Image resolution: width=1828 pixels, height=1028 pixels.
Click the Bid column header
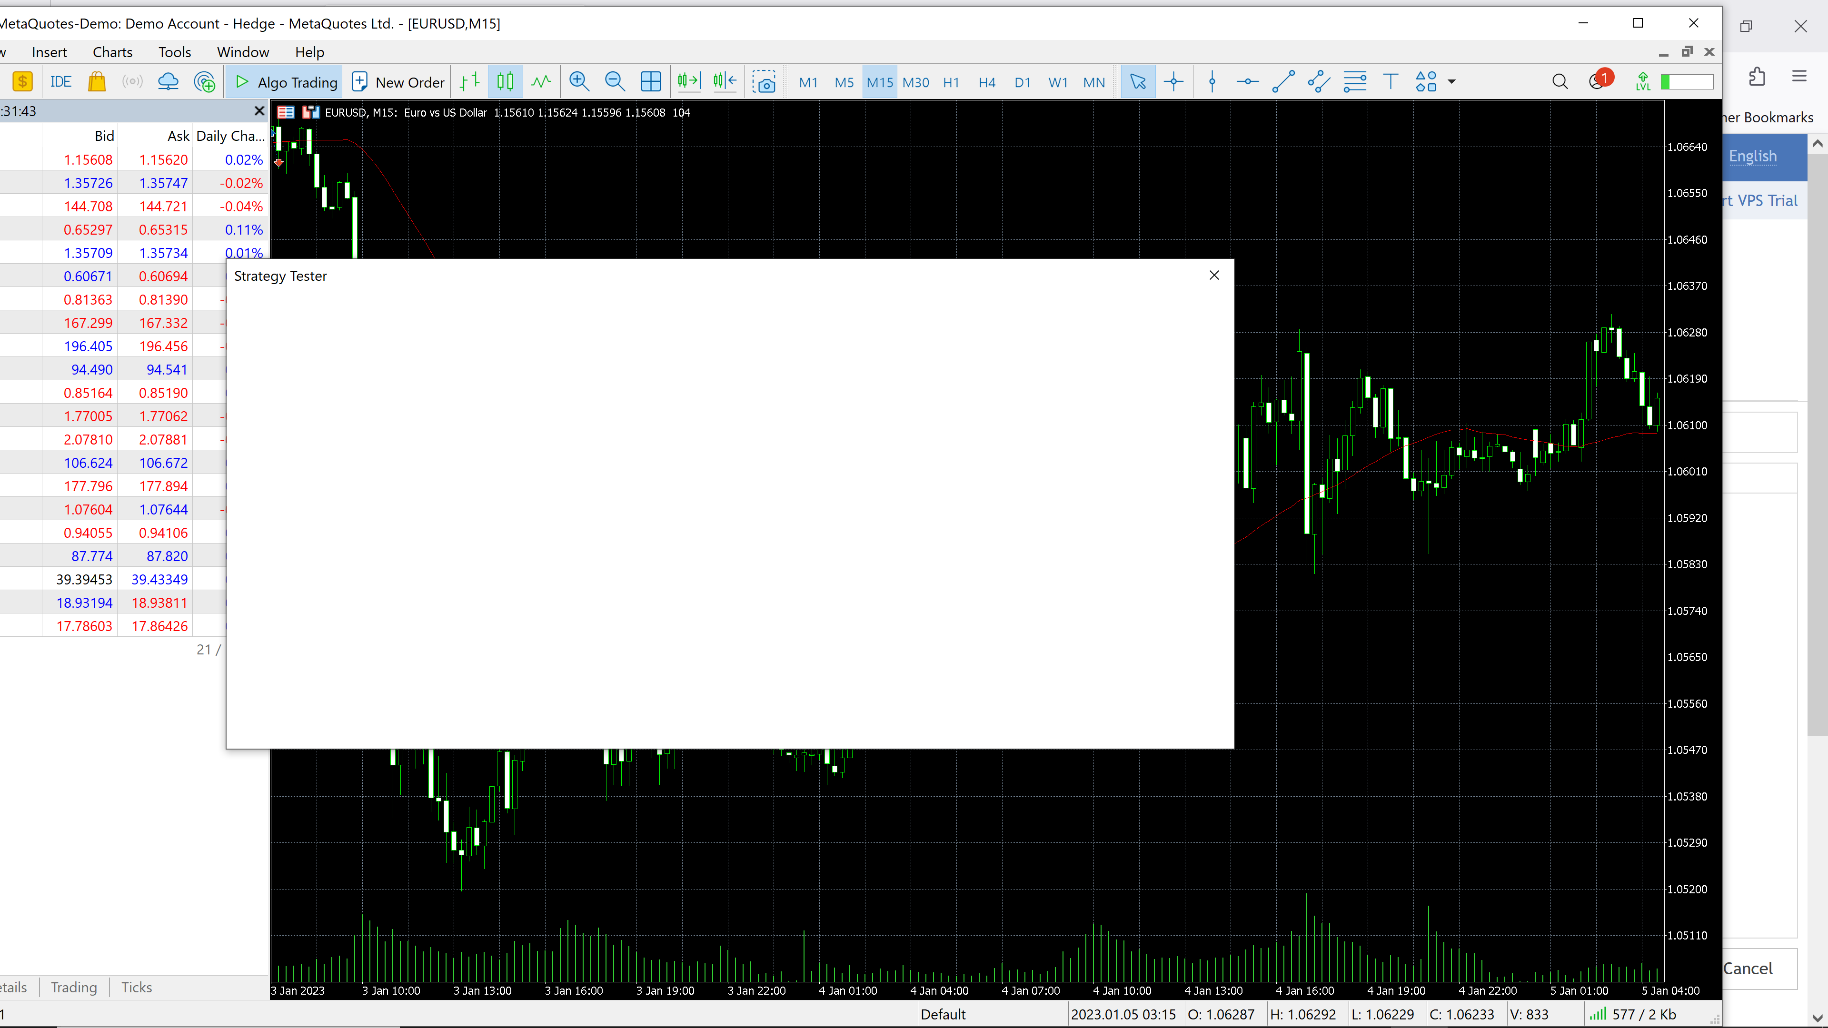[x=104, y=136]
